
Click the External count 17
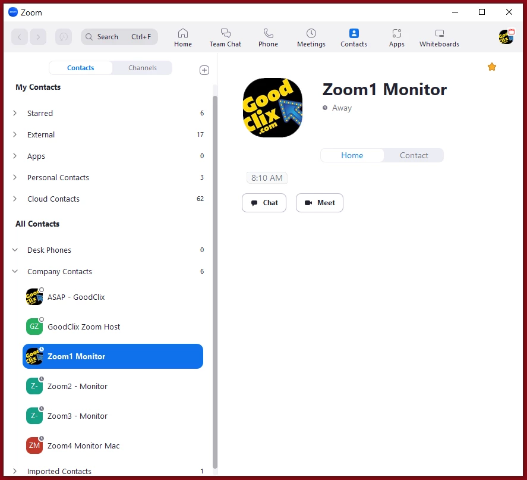(200, 134)
